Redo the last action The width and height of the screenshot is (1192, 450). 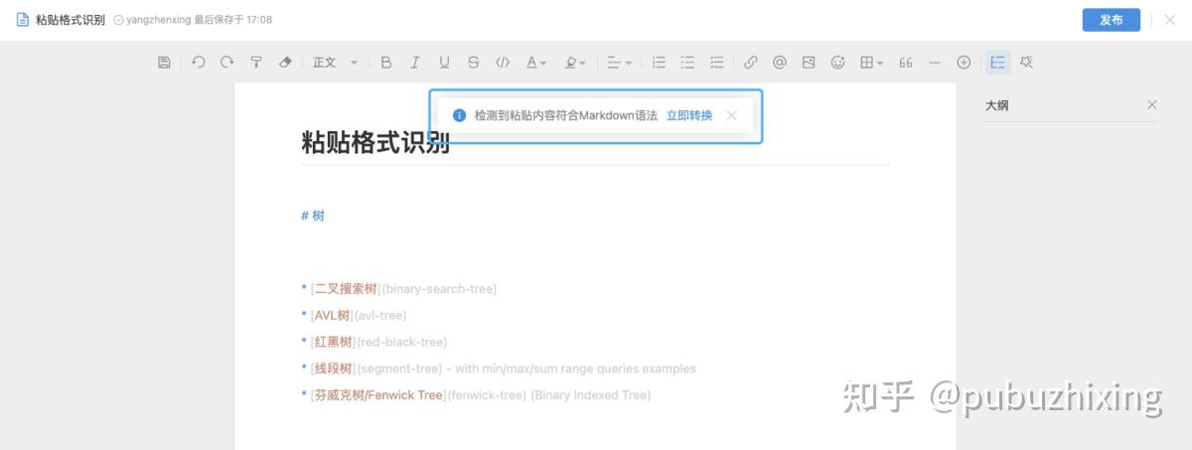click(226, 63)
